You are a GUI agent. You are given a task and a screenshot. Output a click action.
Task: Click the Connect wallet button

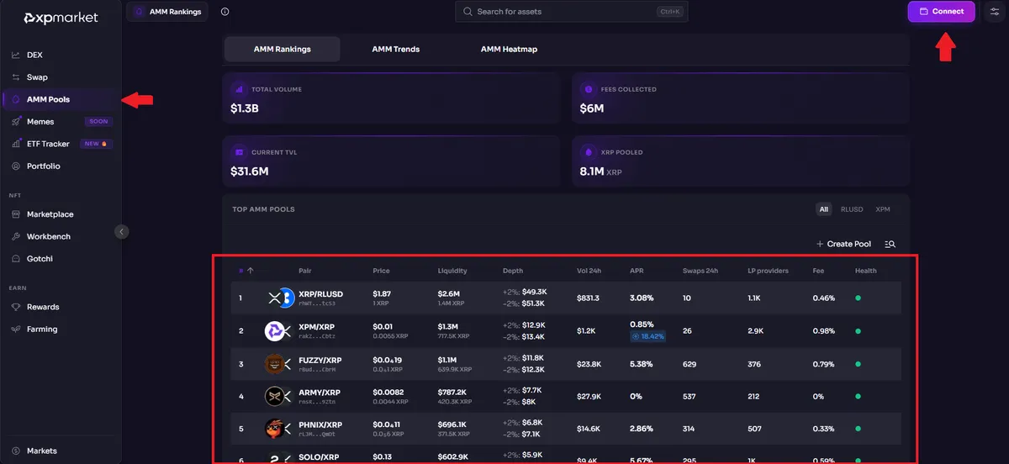click(941, 12)
